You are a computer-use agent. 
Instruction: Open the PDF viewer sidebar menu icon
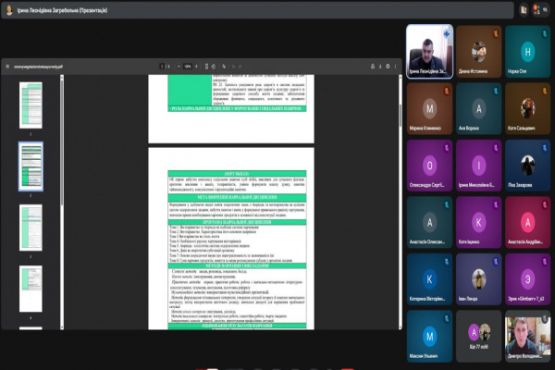(x=6, y=67)
